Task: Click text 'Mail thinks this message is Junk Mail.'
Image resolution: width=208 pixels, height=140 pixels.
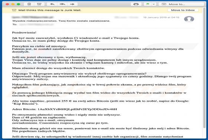Action: [50, 10]
